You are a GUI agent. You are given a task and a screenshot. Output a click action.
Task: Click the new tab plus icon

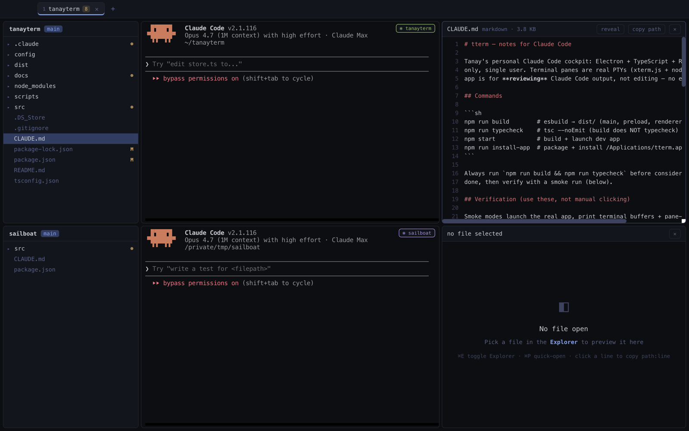click(x=113, y=9)
